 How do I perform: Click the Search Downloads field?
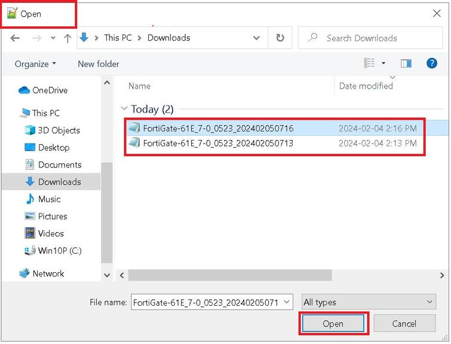pos(370,38)
